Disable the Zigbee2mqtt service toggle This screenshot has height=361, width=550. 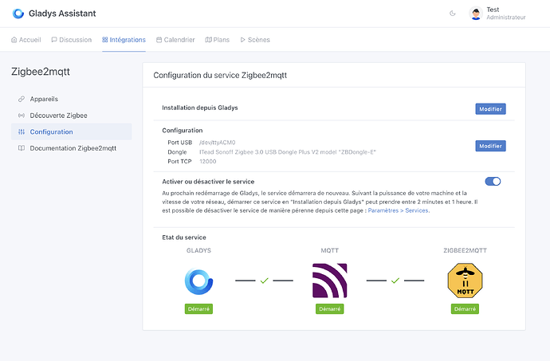tap(493, 181)
